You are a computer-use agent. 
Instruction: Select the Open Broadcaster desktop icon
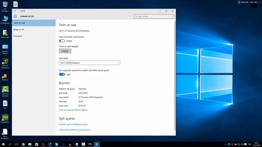pos(5,134)
